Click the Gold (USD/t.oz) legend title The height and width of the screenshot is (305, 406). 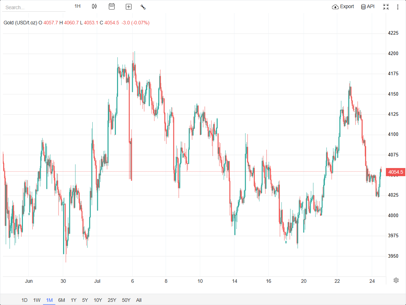click(20, 23)
